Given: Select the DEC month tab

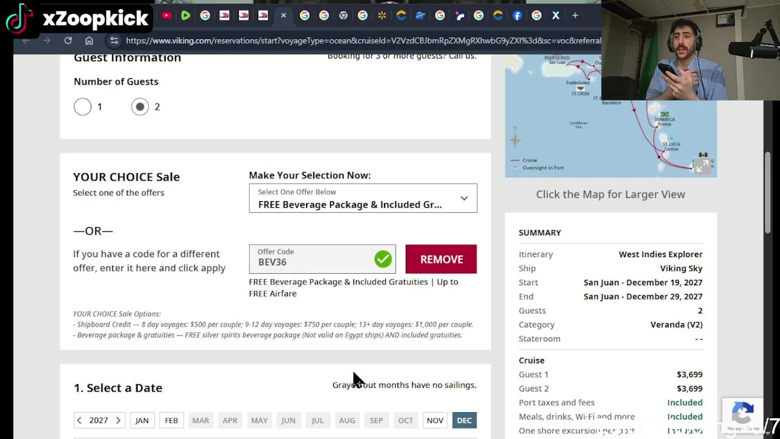Looking at the screenshot, I should click(x=464, y=420).
